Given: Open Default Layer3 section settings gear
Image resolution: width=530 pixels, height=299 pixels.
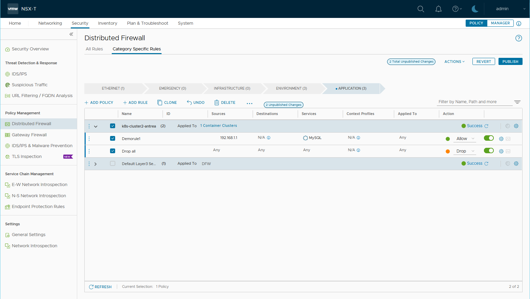Looking at the screenshot, I should click(x=516, y=163).
